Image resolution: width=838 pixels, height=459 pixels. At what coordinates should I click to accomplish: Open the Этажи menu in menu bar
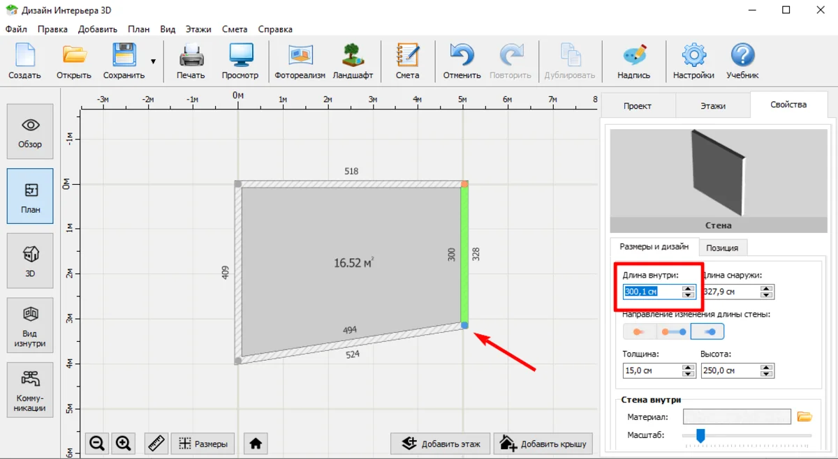coord(198,29)
